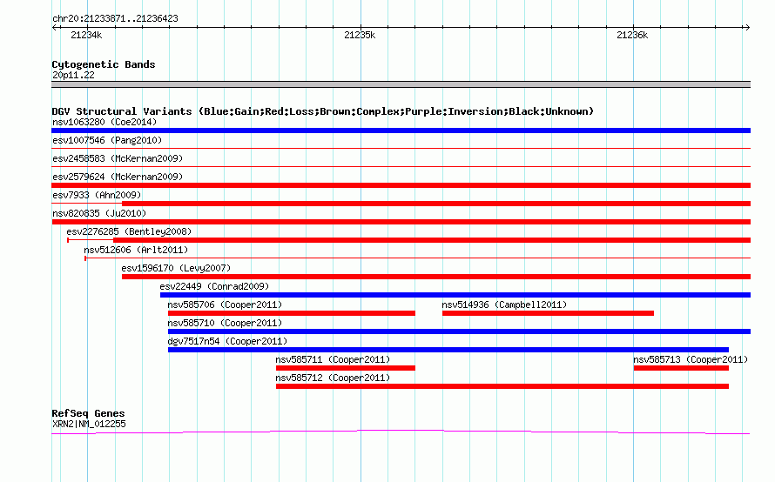Screen dimensions: 775x482
Task: Click the red bar under nsv585711
Action: (x=346, y=368)
